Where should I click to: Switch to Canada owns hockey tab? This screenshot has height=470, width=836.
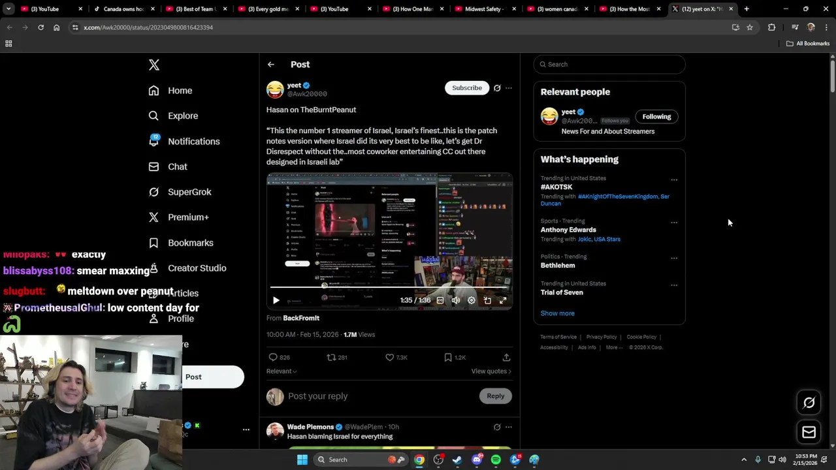point(123,9)
